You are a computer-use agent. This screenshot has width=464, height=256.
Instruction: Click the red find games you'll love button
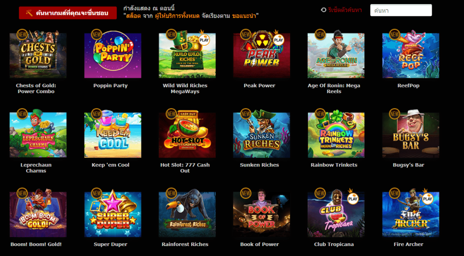pos(68,13)
